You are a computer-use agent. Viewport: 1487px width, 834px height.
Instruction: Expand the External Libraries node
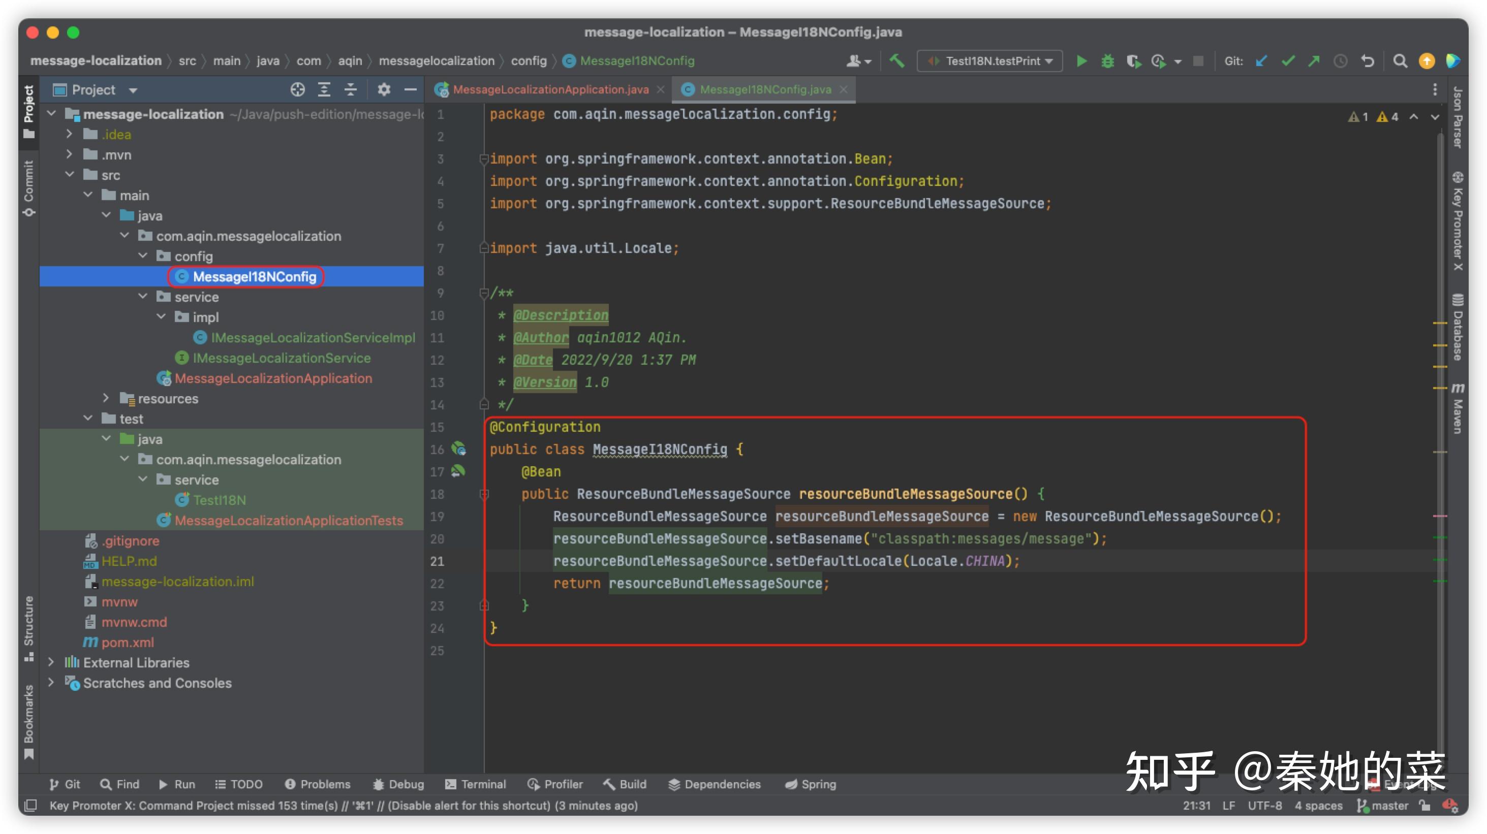pos(51,663)
